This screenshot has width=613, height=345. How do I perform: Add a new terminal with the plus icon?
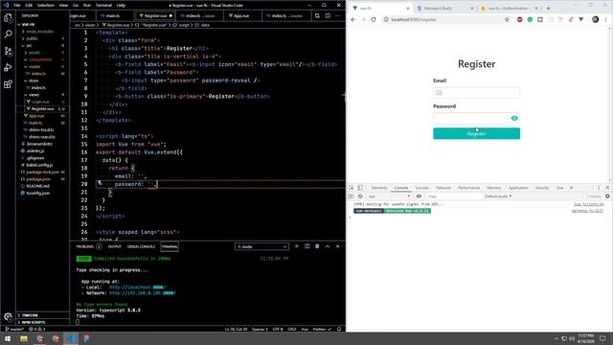coord(297,246)
